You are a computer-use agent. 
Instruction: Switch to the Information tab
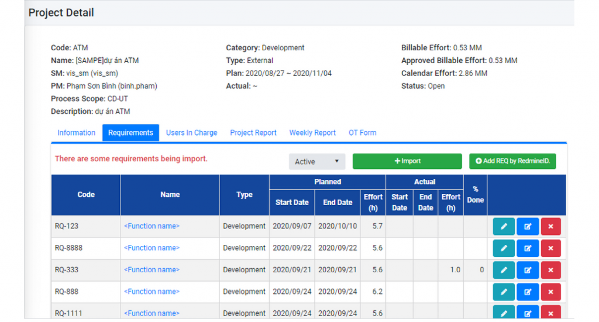pos(77,133)
